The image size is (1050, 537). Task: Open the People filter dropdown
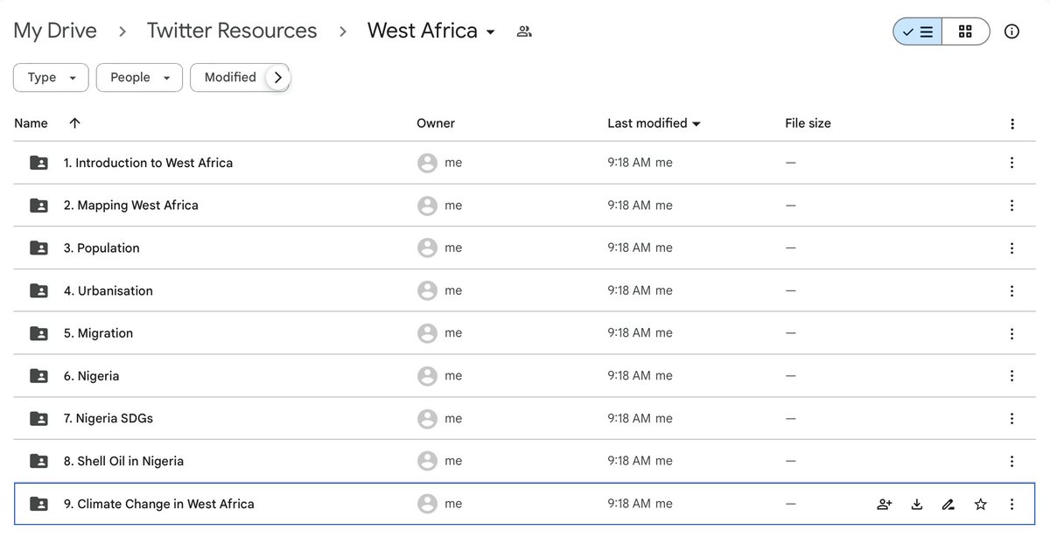(139, 77)
